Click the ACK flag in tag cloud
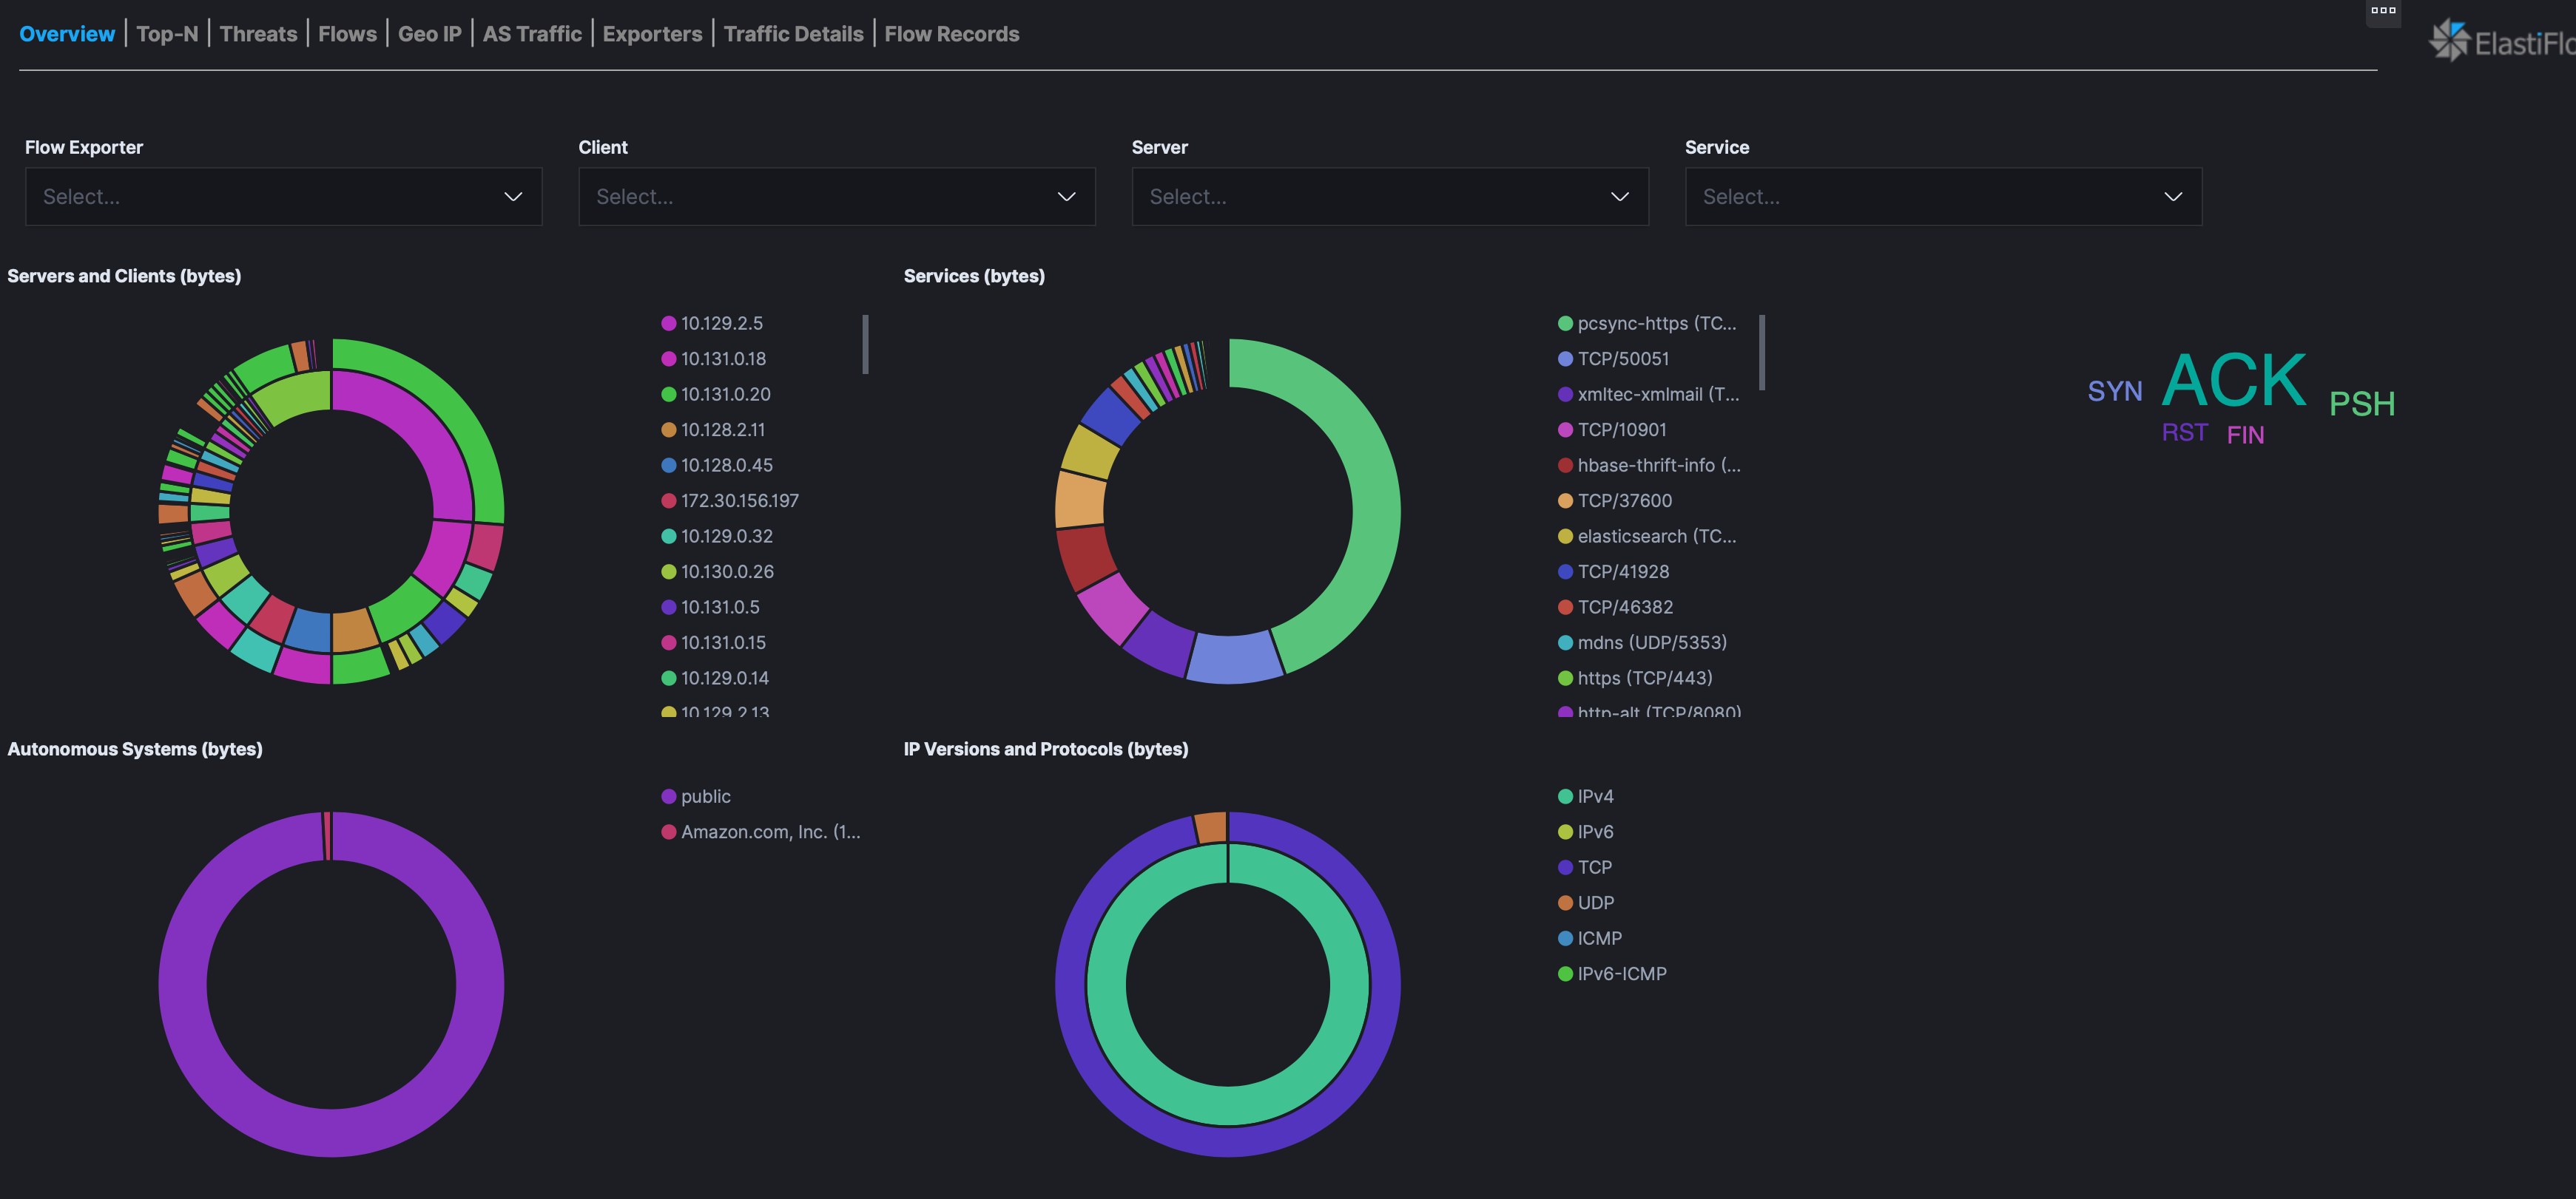This screenshot has height=1199, width=2576. click(2233, 381)
